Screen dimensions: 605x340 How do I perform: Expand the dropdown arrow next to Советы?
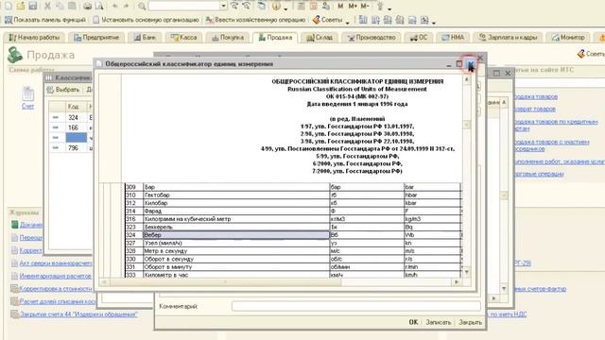(347, 22)
